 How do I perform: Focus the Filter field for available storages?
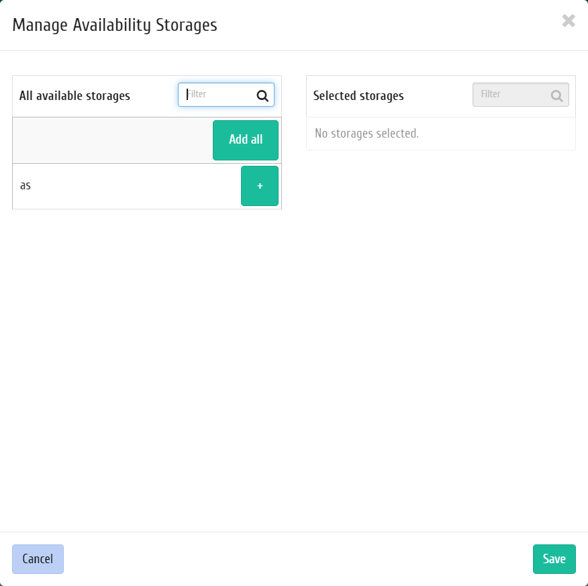tap(226, 95)
